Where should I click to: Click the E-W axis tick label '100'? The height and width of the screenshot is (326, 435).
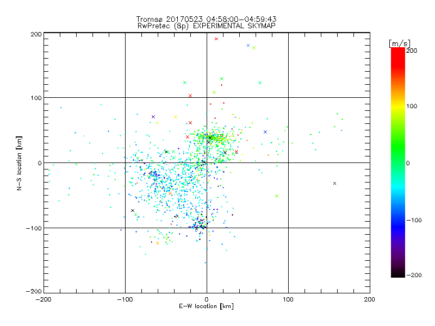[288, 299]
